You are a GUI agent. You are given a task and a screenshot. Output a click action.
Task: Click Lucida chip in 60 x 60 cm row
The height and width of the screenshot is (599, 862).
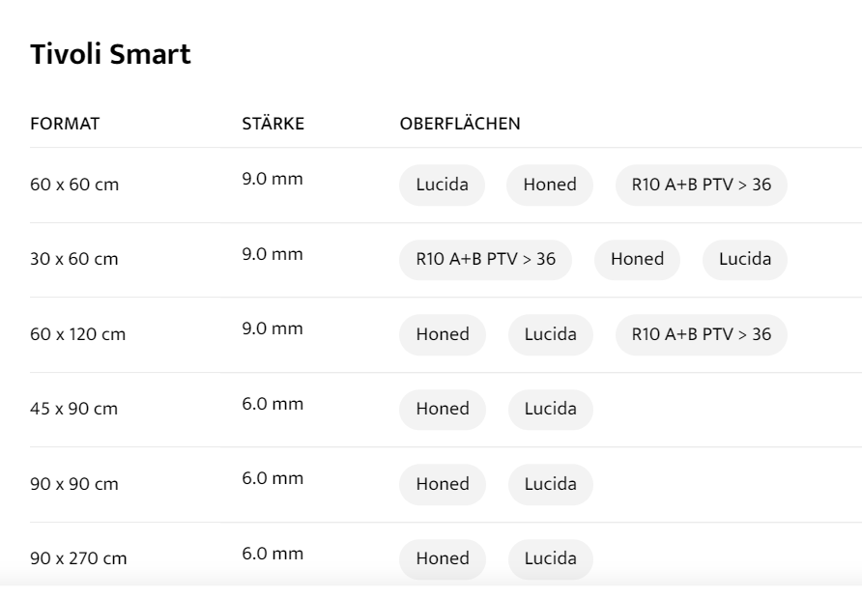point(442,185)
